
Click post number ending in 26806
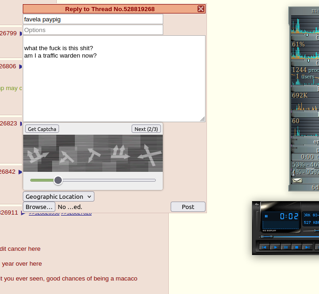8,66
